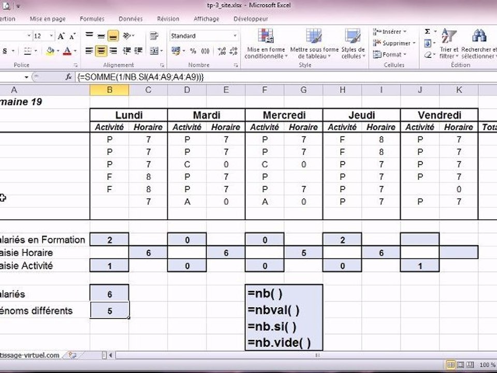This screenshot has height=373, width=497.
Task: Open Trier et filtrer
Action: (449, 44)
